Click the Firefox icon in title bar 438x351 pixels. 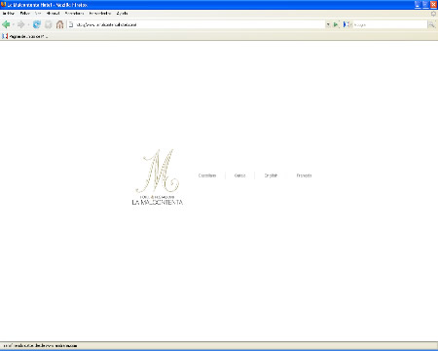click(x=4, y=5)
